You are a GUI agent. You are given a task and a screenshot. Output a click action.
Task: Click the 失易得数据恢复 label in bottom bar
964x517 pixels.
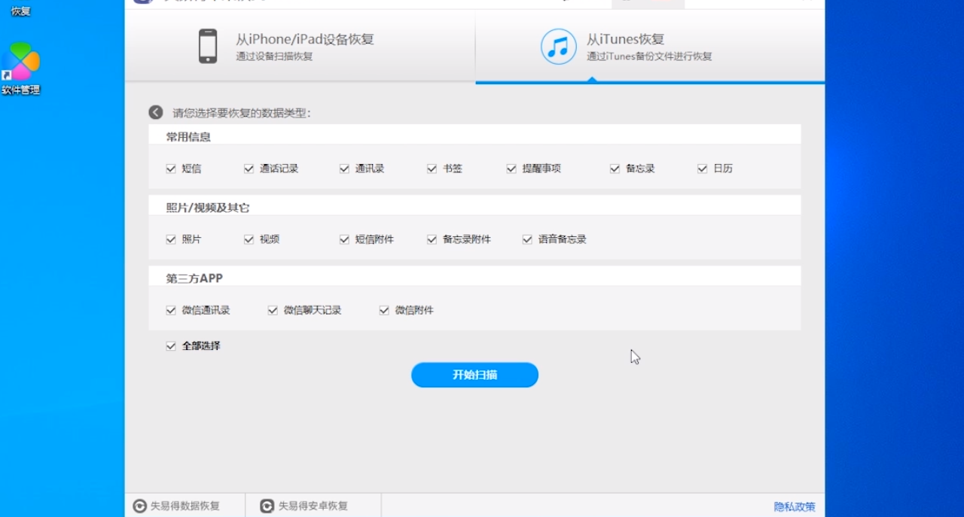tap(185, 506)
